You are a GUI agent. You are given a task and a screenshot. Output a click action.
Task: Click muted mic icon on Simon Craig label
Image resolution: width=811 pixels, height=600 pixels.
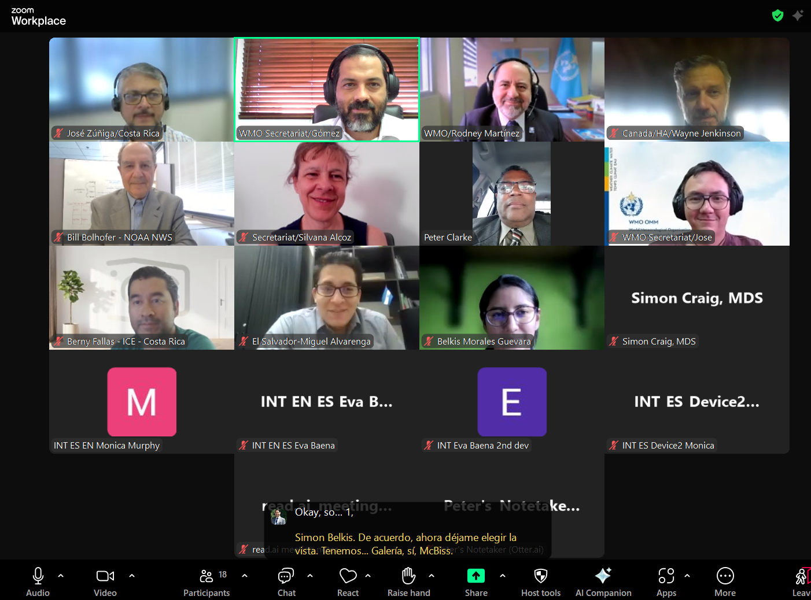614,341
